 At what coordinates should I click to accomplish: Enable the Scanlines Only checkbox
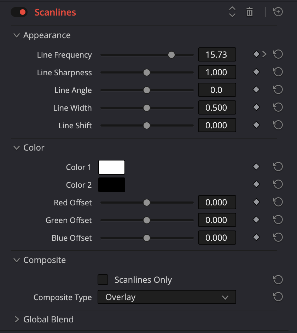tap(103, 279)
